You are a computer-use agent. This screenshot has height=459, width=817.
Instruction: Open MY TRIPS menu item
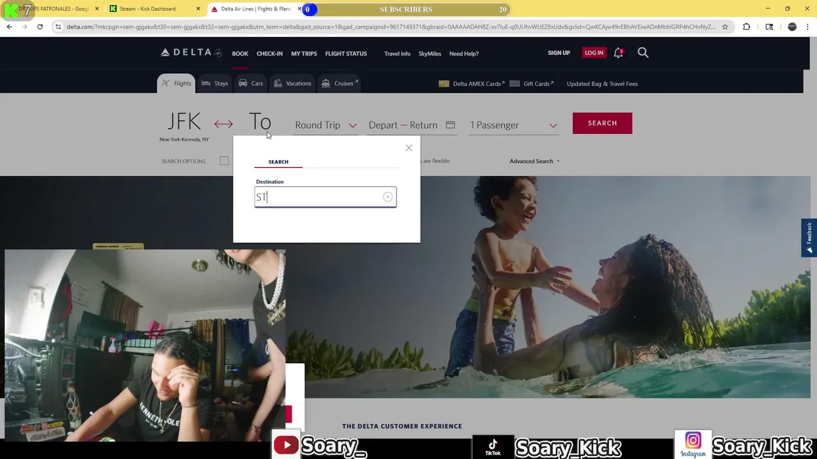304,54
